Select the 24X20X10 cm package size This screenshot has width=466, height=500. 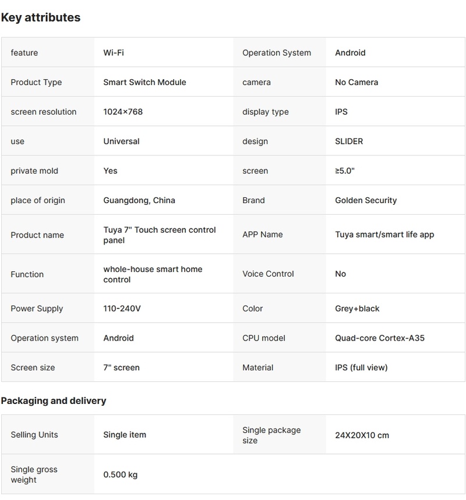[x=362, y=435]
